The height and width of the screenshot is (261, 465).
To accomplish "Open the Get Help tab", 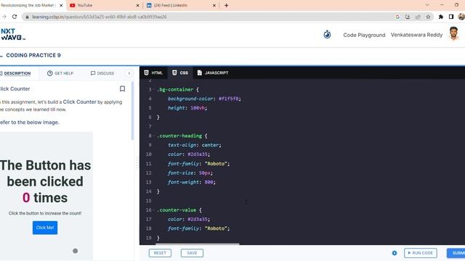I will click(x=60, y=73).
